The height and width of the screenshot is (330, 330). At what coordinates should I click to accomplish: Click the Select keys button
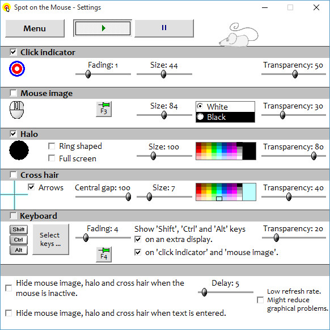[x=50, y=239]
